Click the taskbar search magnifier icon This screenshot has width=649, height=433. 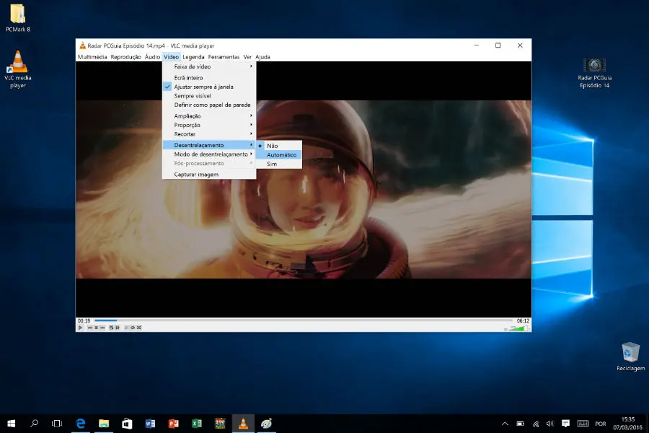click(35, 424)
